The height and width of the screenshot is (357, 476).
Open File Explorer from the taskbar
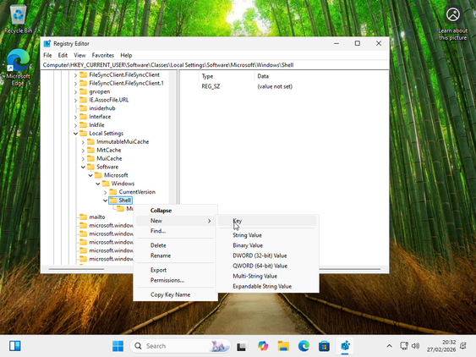(x=283, y=346)
